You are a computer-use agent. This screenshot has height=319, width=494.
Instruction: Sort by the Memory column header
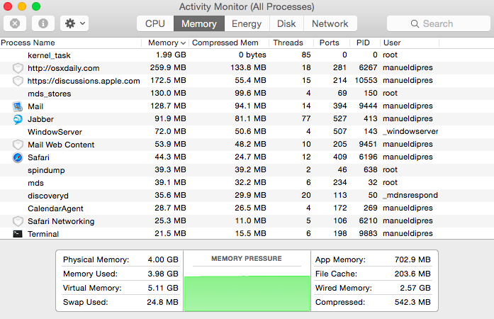pos(164,43)
